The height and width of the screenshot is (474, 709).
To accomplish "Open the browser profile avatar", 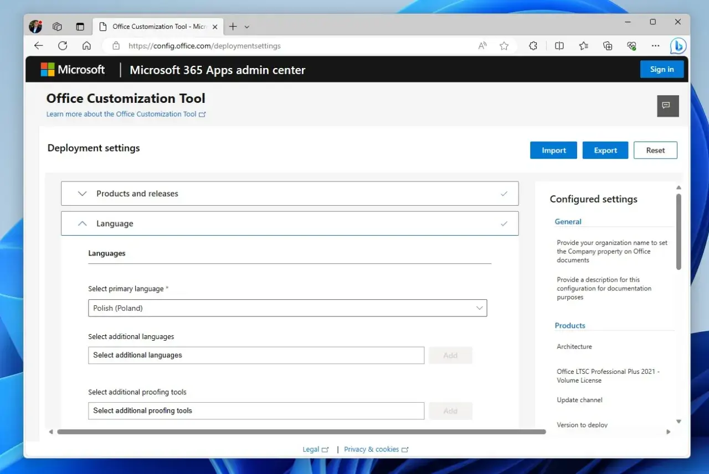I will 35,26.
